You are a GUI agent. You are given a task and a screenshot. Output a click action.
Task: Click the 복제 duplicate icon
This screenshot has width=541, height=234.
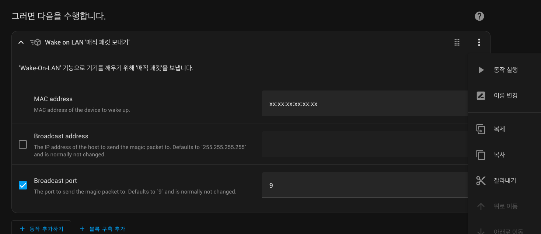pyautogui.click(x=481, y=129)
